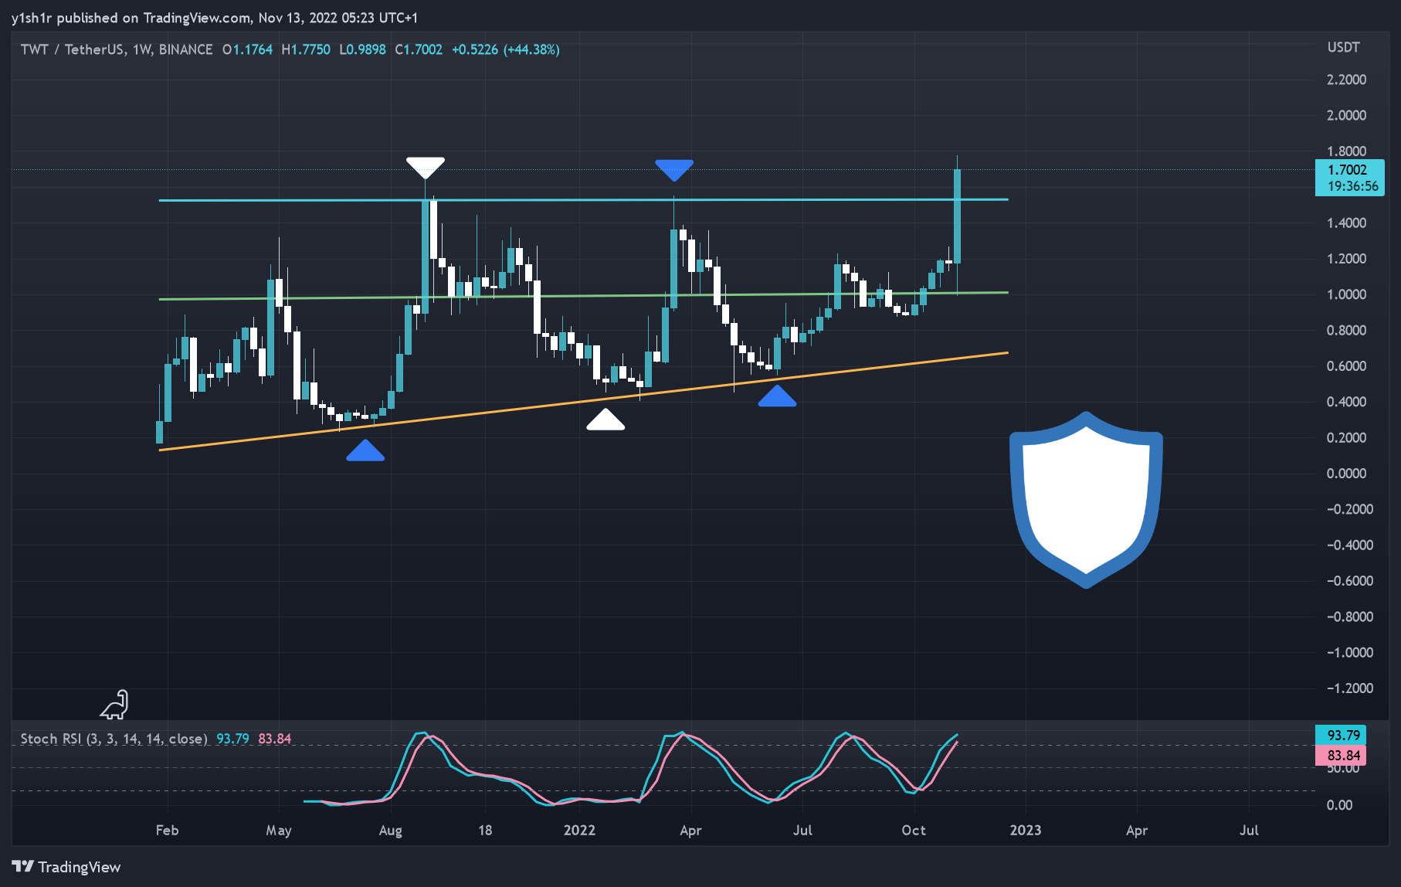This screenshot has width=1401, height=887.
Task: Click the TWT / TetherUS symbol title
Action: click(117, 49)
